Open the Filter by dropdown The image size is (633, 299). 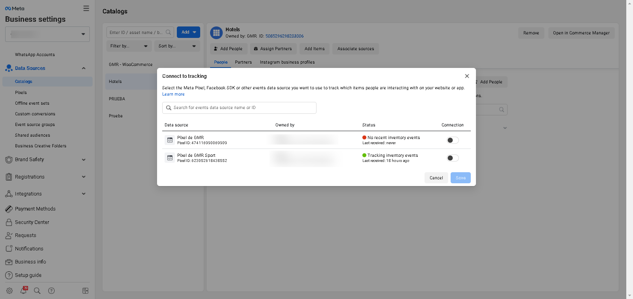[x=129, y=46]
